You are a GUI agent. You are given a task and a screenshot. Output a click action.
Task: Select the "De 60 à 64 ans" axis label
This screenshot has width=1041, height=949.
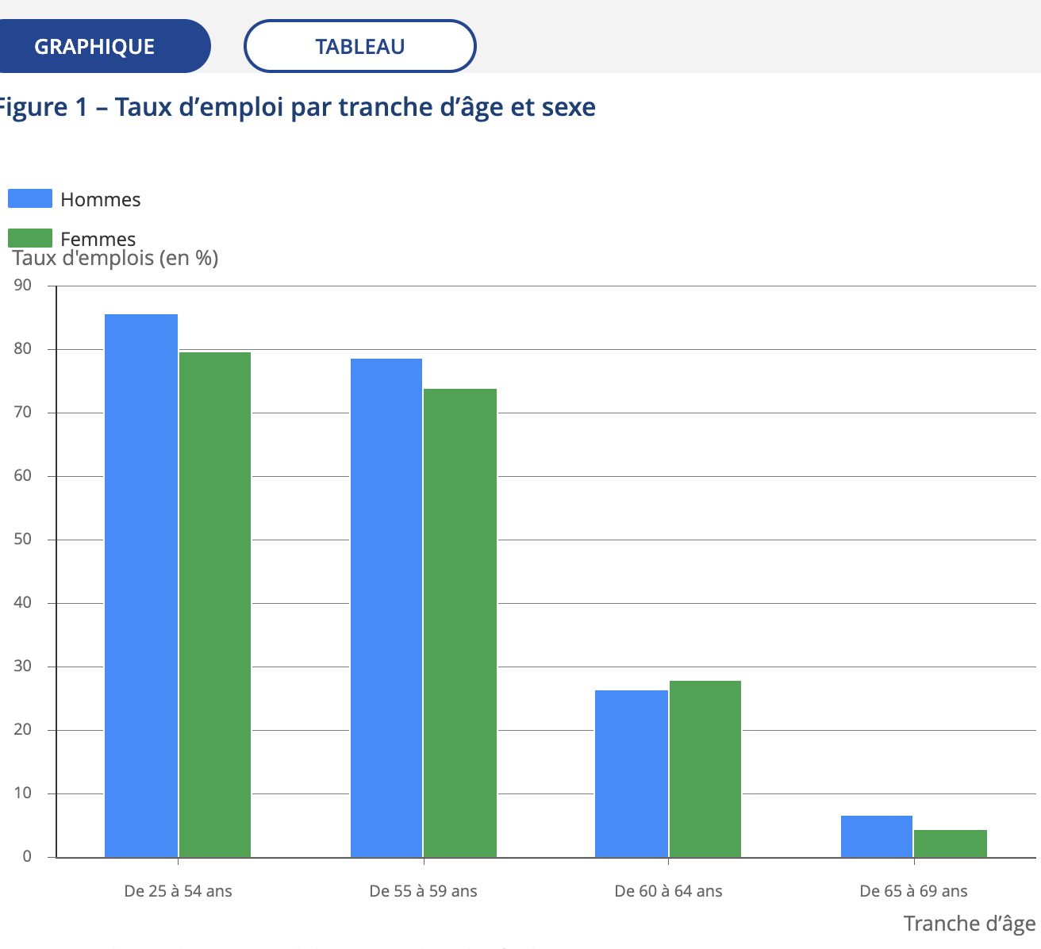click(669, 891)
